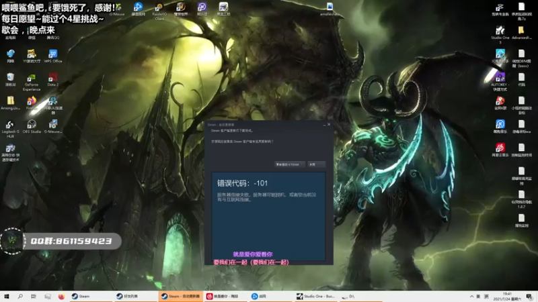Open Task View on the taskbar
This screenshot has height=302, width=538.
click(x=33, y=296)
